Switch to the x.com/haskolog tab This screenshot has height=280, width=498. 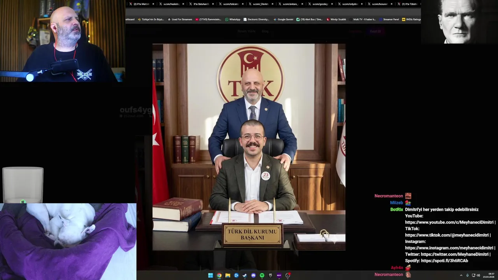pyautogui.click(x=171, y=4)
